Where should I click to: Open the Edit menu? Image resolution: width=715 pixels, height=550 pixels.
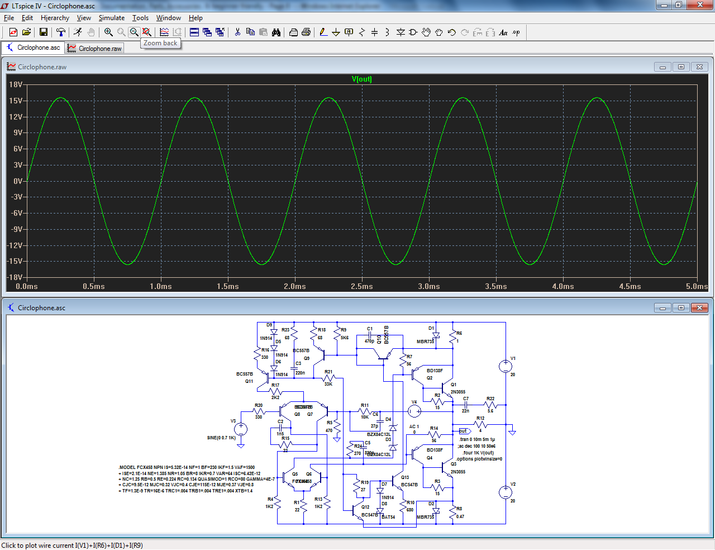[x=27, y=18]
